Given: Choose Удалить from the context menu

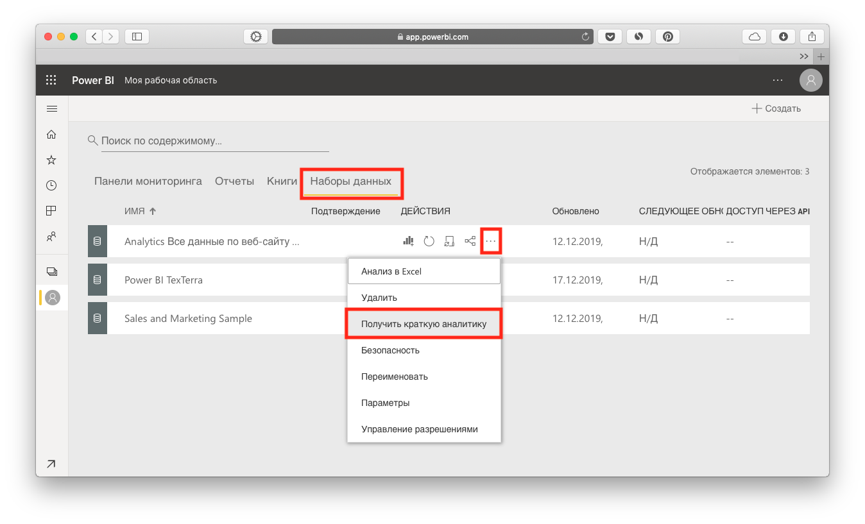Looking at the screenshot, I should point(424,298).
